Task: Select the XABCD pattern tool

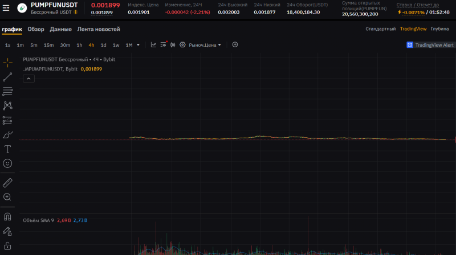Action: tap(7, 106)
